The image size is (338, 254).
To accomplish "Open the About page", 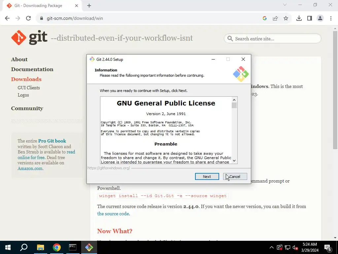I will [x=19, y=60].
